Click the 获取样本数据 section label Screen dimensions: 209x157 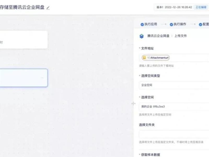[150, 155]
